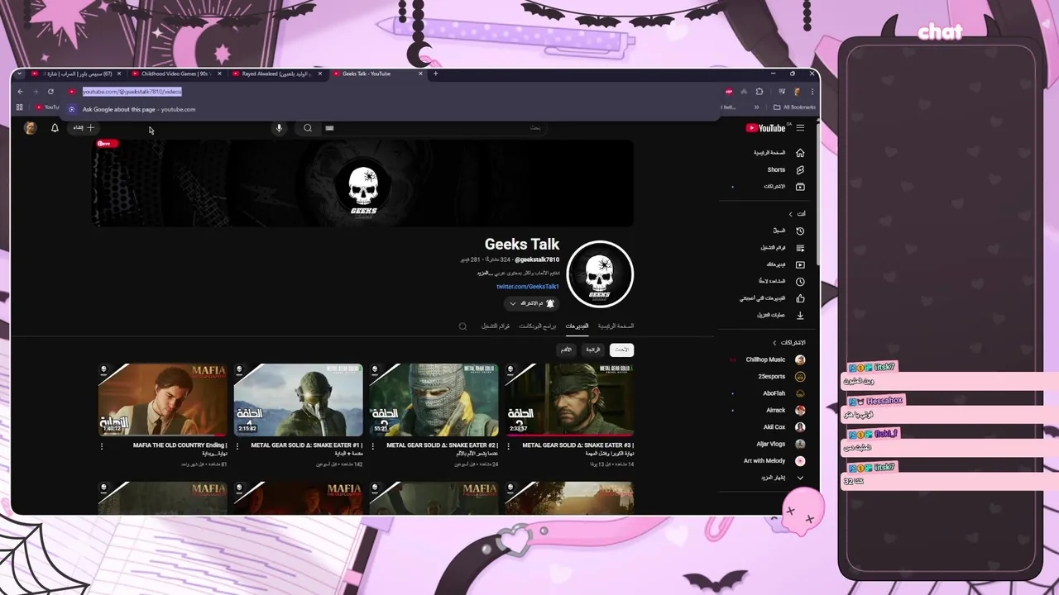Open options menu for Snake Eater #3 video
Viewport: 1059px width, 595px height.
coord(509,446)
